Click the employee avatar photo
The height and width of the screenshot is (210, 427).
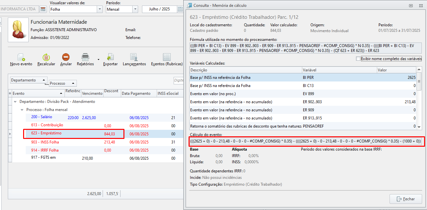pyautogui.click(x=18, y=29)
